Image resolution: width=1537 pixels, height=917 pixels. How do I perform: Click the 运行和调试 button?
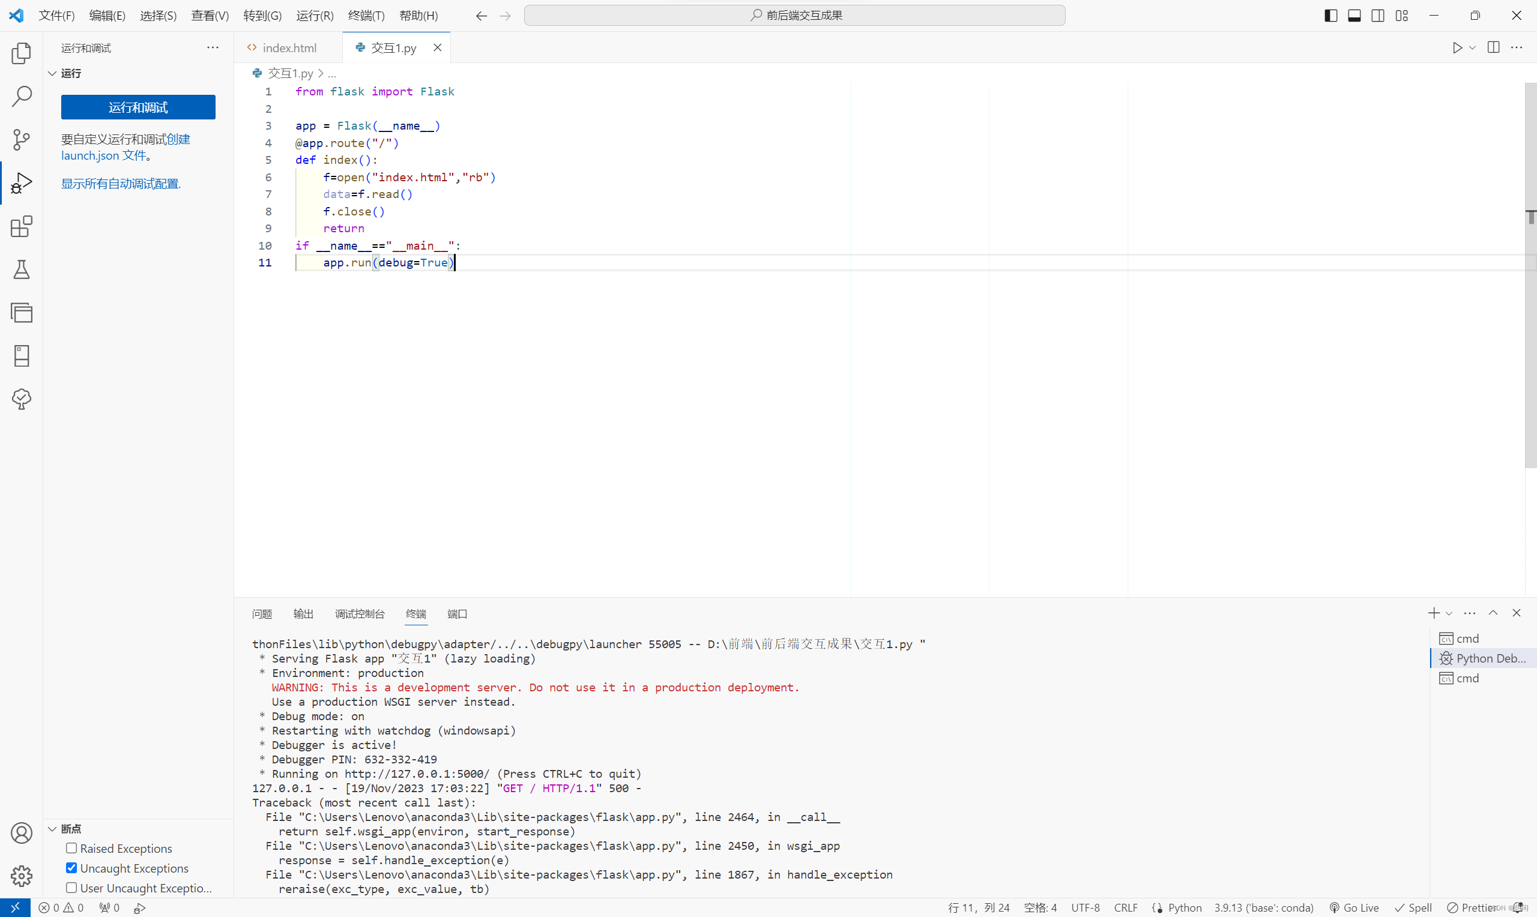click(138, 107)
